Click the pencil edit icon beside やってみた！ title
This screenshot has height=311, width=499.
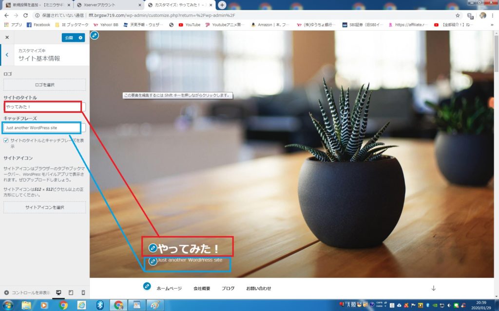(x=153, y=248)
